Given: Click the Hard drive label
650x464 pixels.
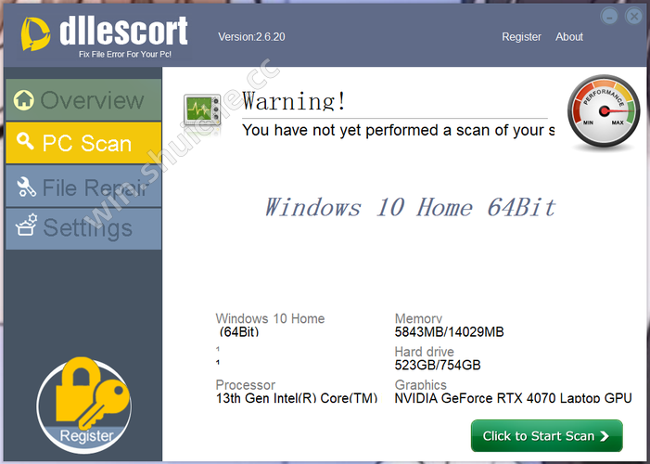Looking at the screenshot, I should (x=424, y=352).
